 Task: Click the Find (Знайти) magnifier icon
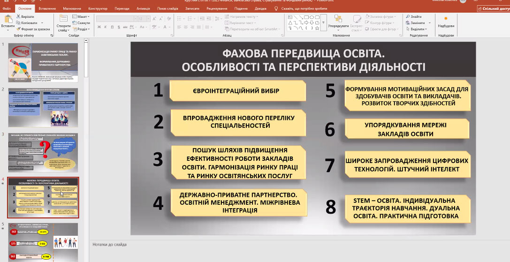point(407,16)
